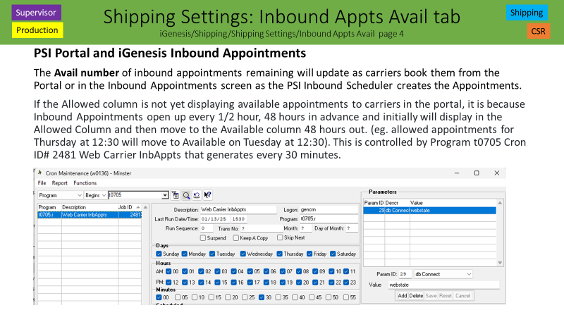
Task: Expand the Begins match-type dropdown
Action: (x=104, y=195)
